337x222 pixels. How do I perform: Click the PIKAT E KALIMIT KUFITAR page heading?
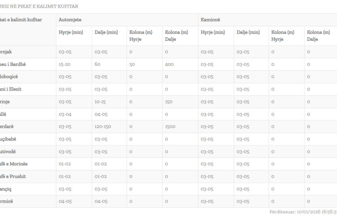tap(39, 6)
